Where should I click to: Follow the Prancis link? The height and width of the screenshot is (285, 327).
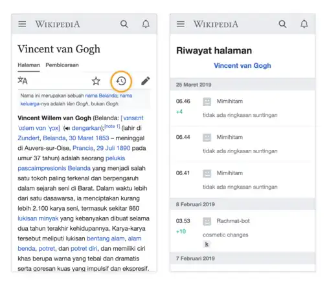(83, 148)
